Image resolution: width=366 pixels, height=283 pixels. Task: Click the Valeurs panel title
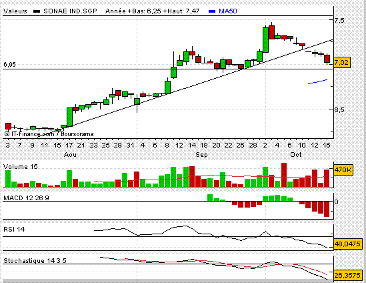click(x=15, y=11)
